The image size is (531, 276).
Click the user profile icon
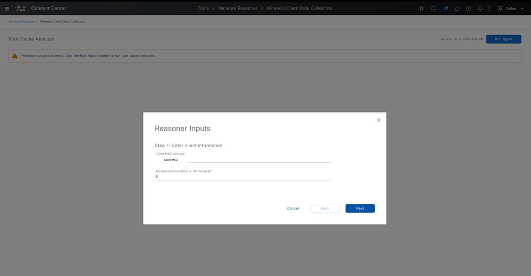500,8
